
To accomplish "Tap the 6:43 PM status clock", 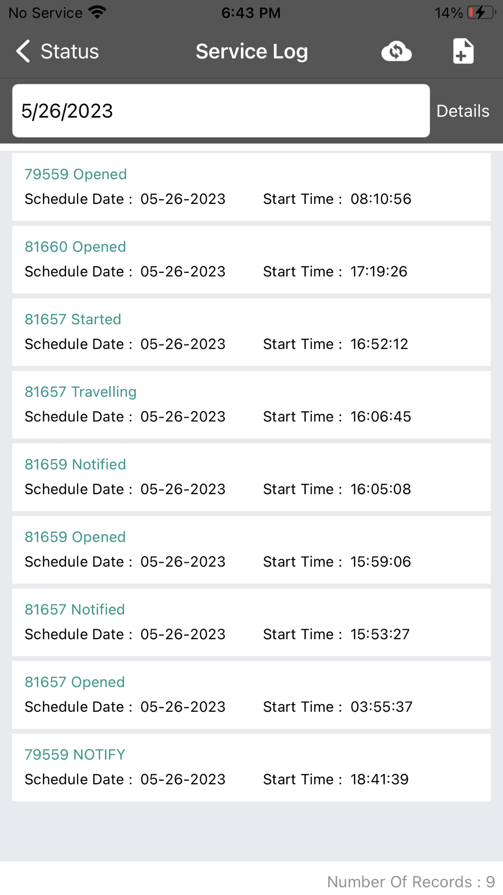I will point(251,13).
